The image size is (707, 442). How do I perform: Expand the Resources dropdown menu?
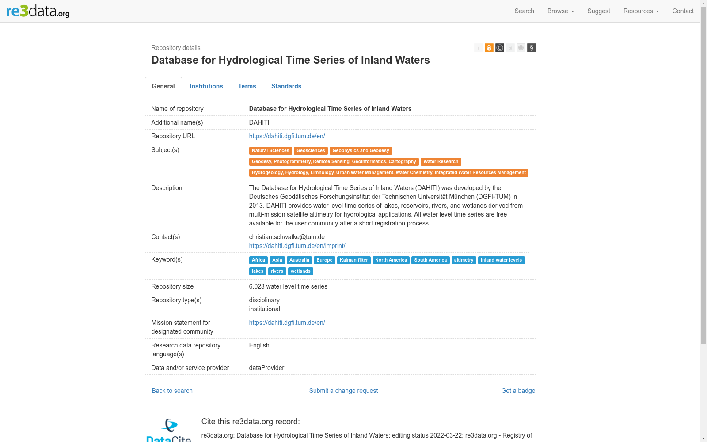pyautogui.click(x=641, y=11)
